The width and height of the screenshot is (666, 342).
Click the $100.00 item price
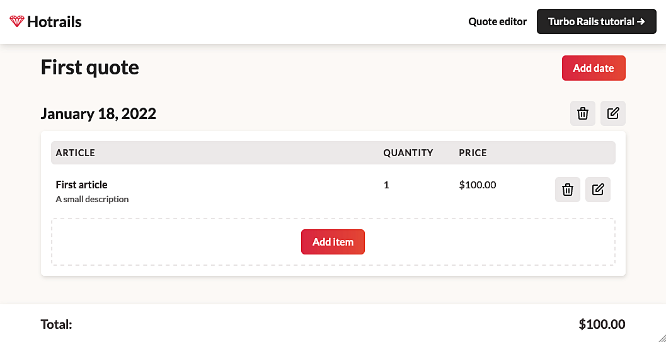(x=478, y=185)
